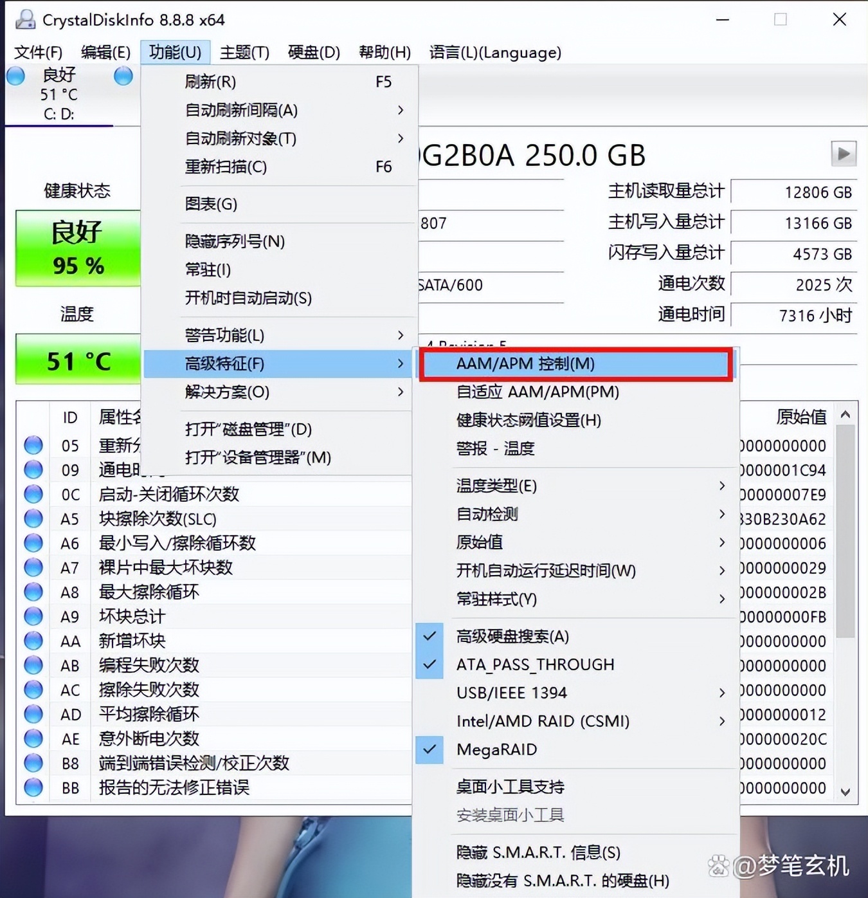Open the 帮助(H) menu
The height and width of the screenshot is (898, 868).
384,52
